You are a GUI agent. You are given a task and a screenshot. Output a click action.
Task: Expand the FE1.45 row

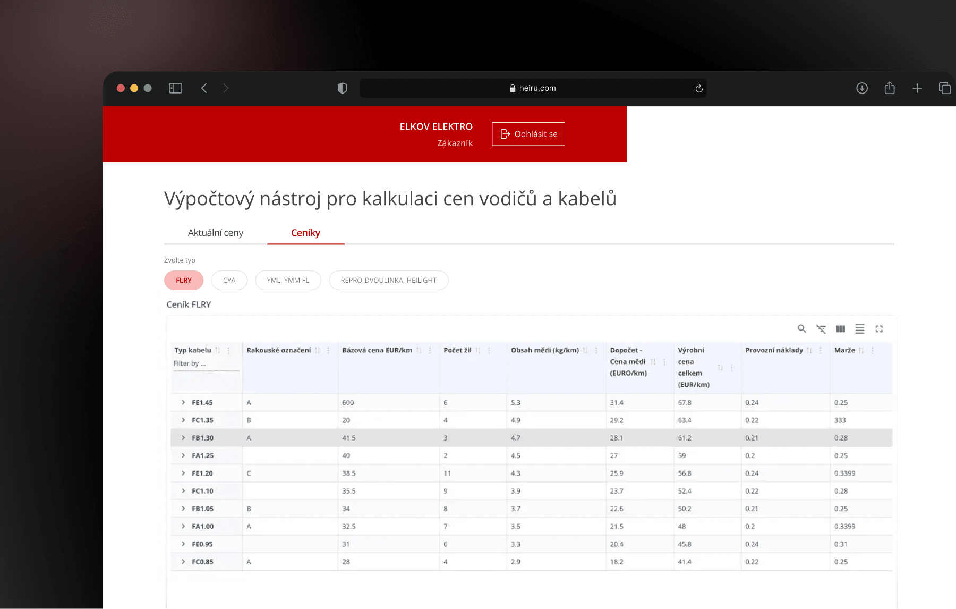pos(183,403)
